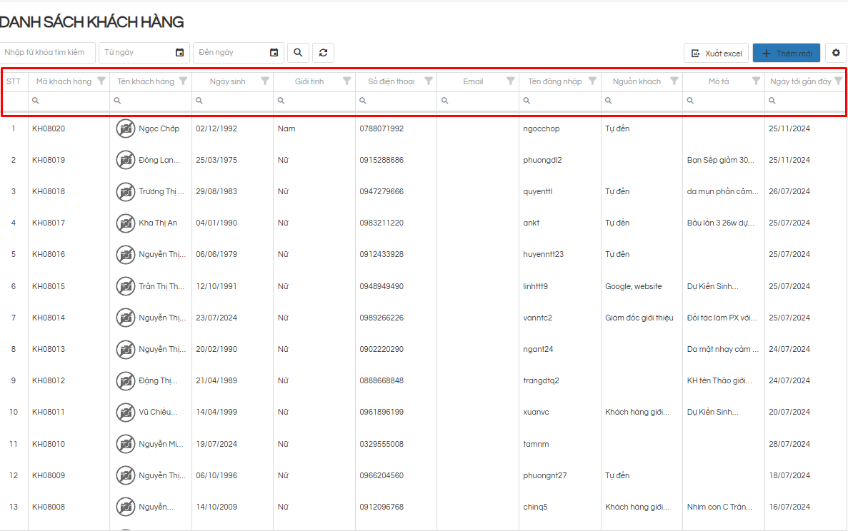Image resolution: width=848 pixels, height=531 pixels.
Task: Click the search magnifier button in toolbar
Action: (298, 53)
